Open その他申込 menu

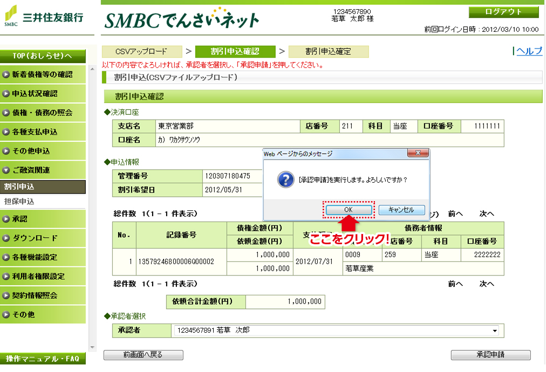[x=43, y=151]
